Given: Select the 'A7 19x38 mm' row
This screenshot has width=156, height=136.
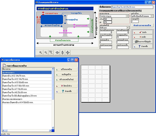Looking at the screenshot, I should (x=27, y=89).
